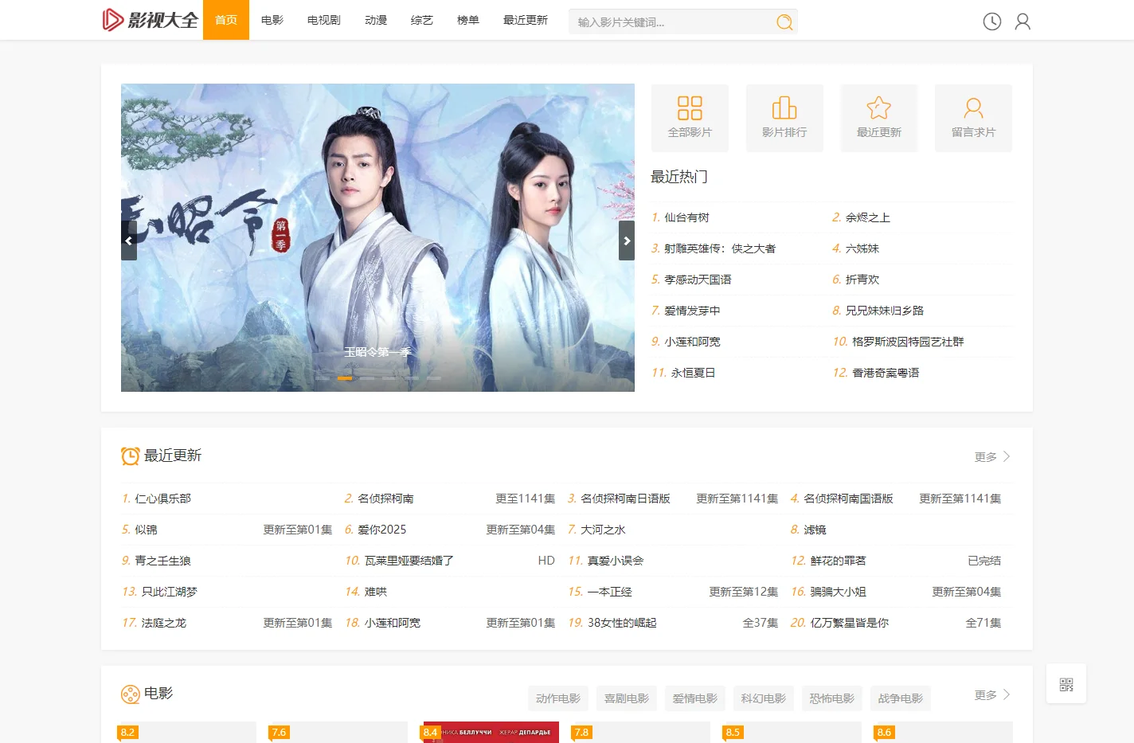This screenshot has width=1134, height=743.
Task: Open recent update 大河之水
Action: click(x=603, y=530)
